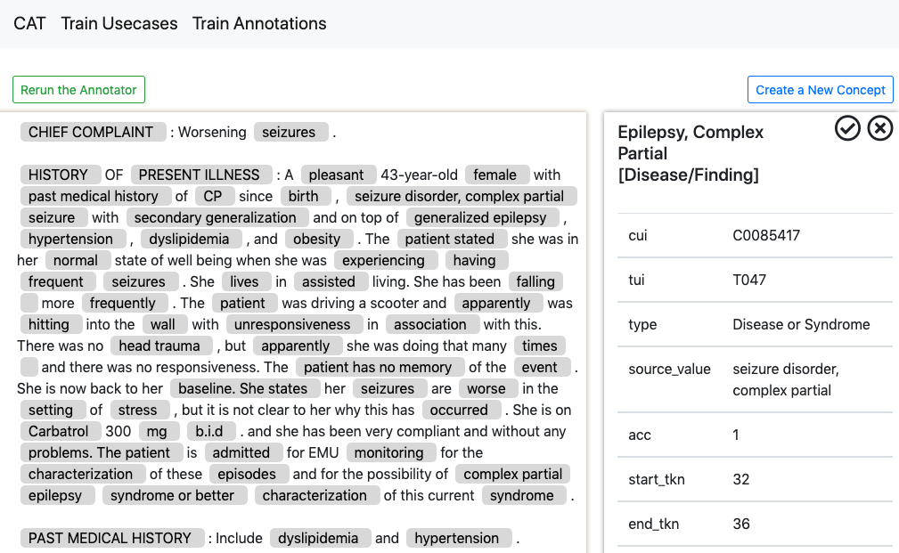The height and width of the screenshot is (553, 899).
Task: Select the complex partial annotation near epilepsy
Action: 512,475
